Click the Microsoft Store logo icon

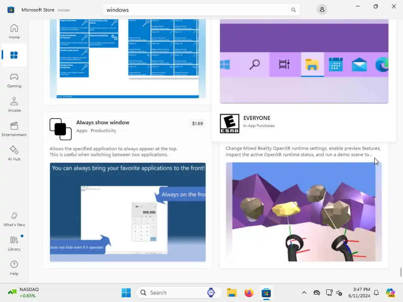point(11,10)
